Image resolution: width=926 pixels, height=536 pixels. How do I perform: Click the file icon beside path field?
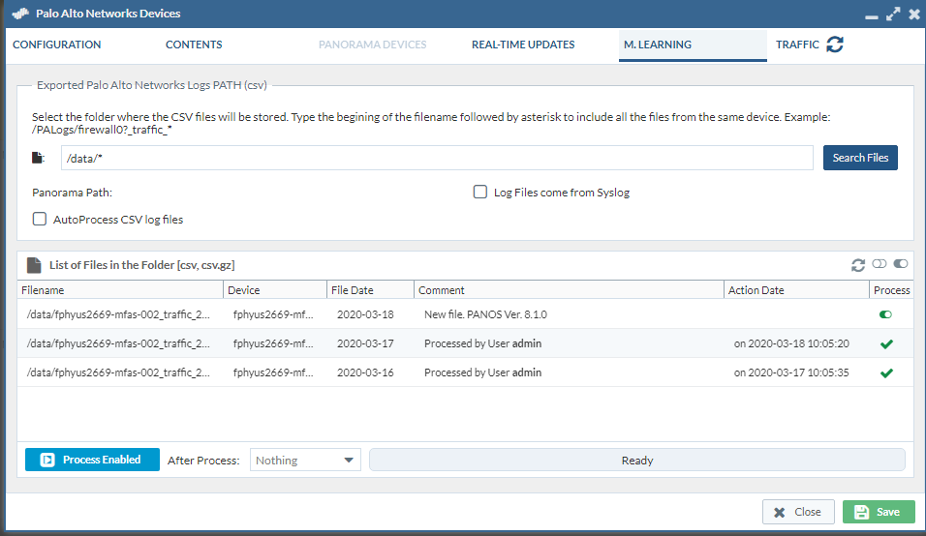click(x=38, y=158)
